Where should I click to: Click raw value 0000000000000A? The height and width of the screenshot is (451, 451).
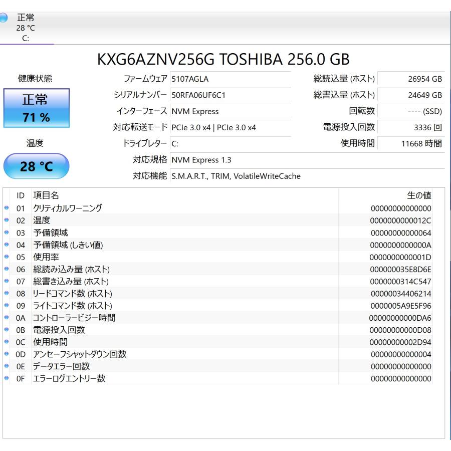[x=401, y=245]
